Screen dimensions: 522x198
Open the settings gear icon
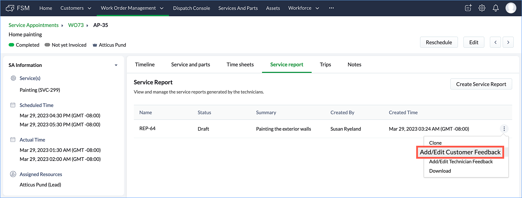point(482,8)
